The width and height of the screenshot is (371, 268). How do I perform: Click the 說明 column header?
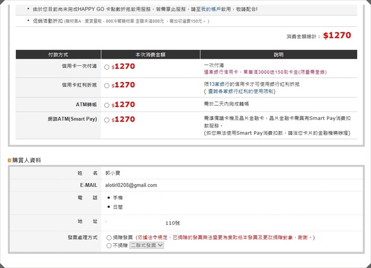pos(278,54)
